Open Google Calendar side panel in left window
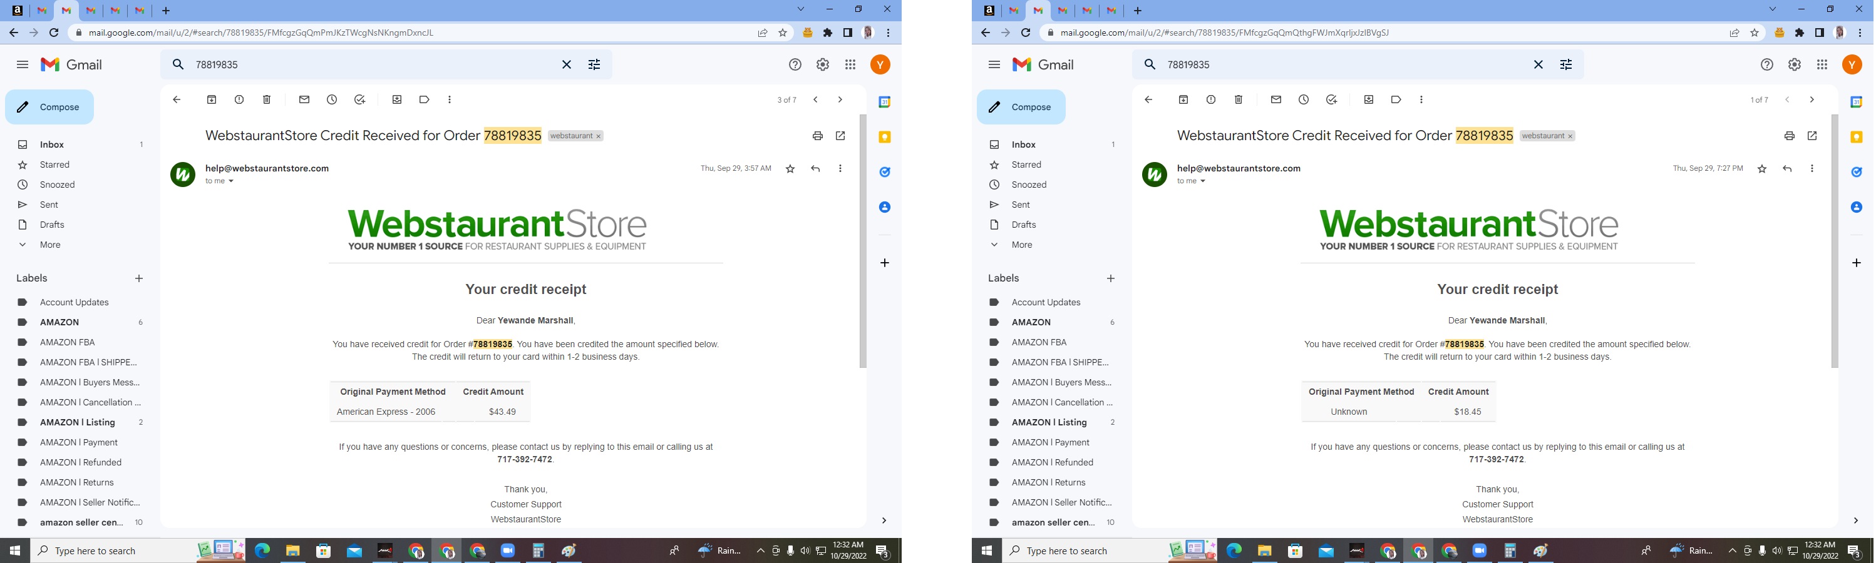This screenshot has width=1876, height=563. coord(885,103)
